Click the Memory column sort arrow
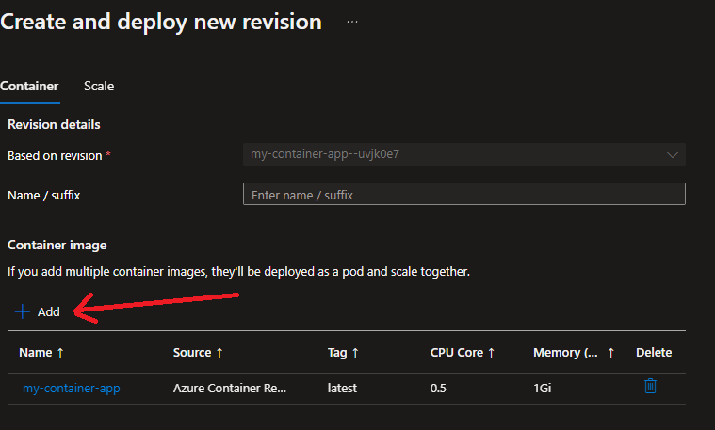Viewport: 715px width, 430px height. click(610, 353)
